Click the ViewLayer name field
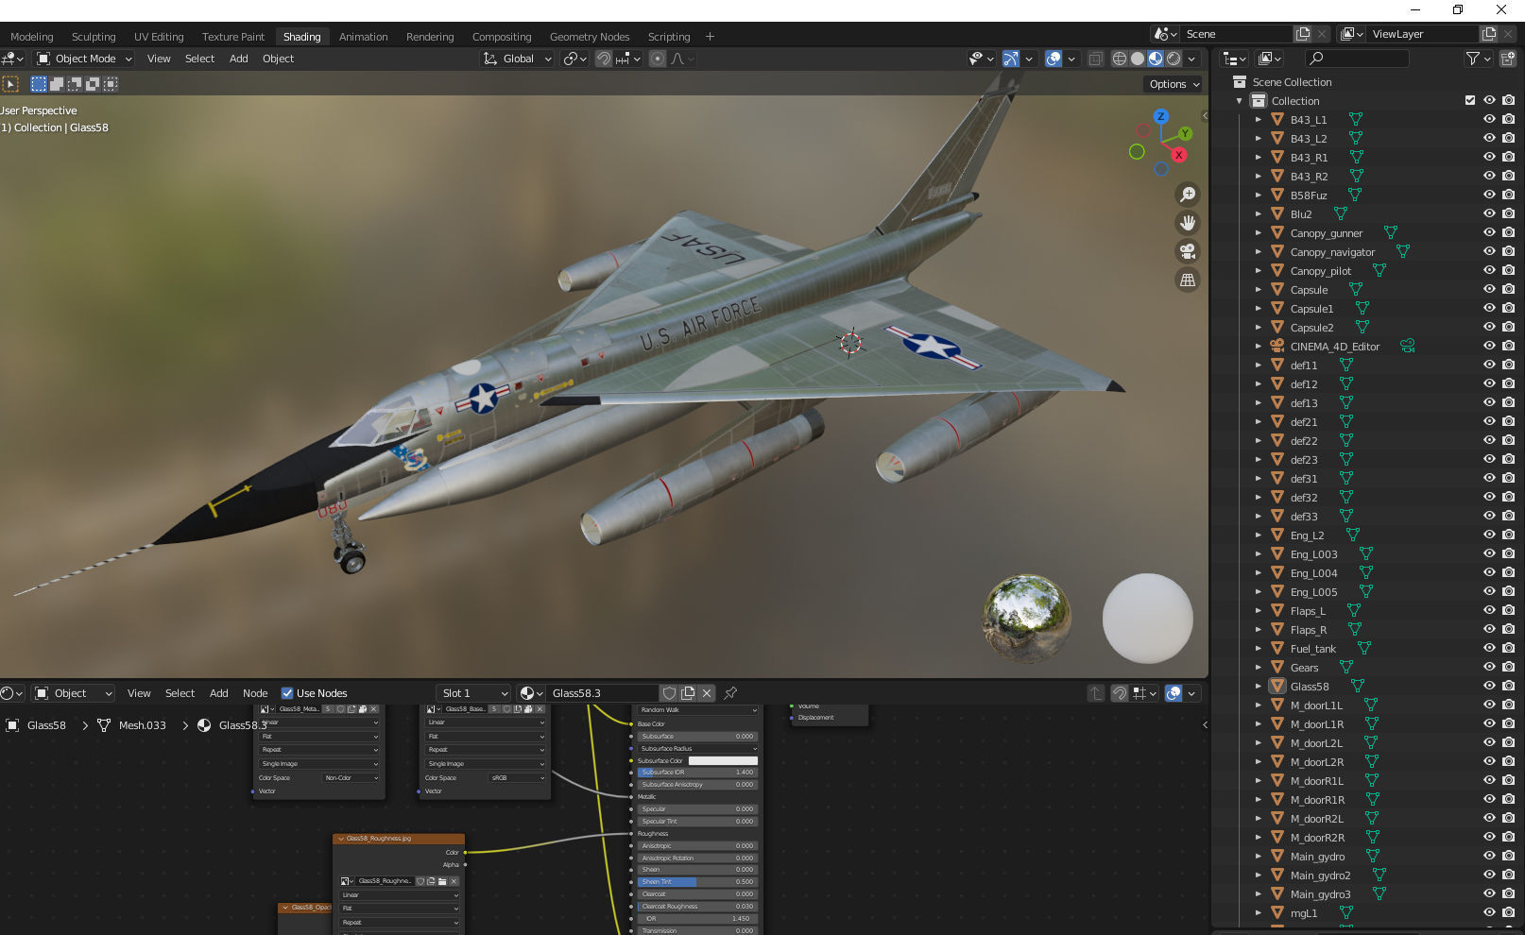The width and height of the screenshot is (1525, 935). pyautogui.click(x=1422, y=34)
